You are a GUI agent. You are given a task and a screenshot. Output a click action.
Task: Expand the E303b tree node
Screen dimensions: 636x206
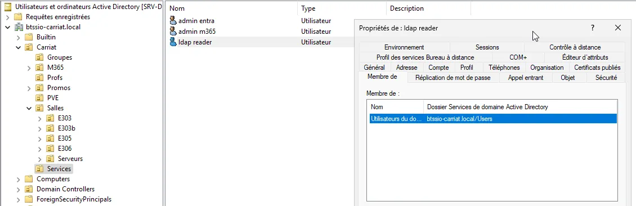tap(39, 128)
